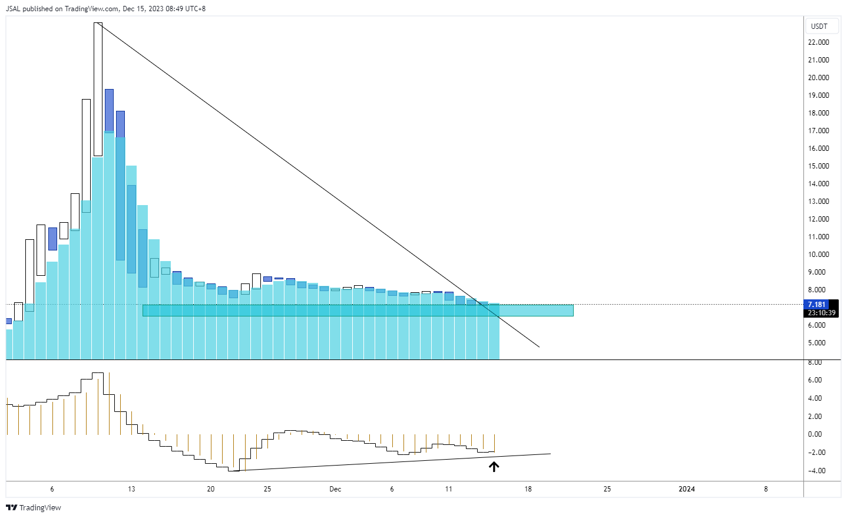Click the 11 date axis label
Viewport: 847px width, 518px height.
pos(449,489)
